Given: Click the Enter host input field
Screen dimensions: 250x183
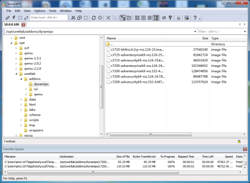Looking at the screenshot, I should pos(49,17).
